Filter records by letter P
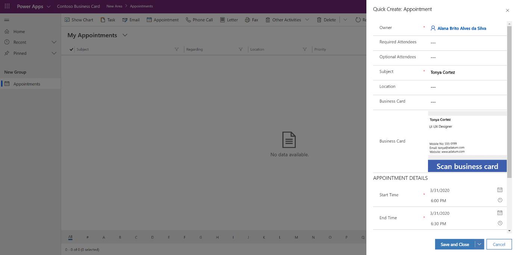The height and width of the screenshot is (255, 518). pyautogui.click(x=347, y=237)
